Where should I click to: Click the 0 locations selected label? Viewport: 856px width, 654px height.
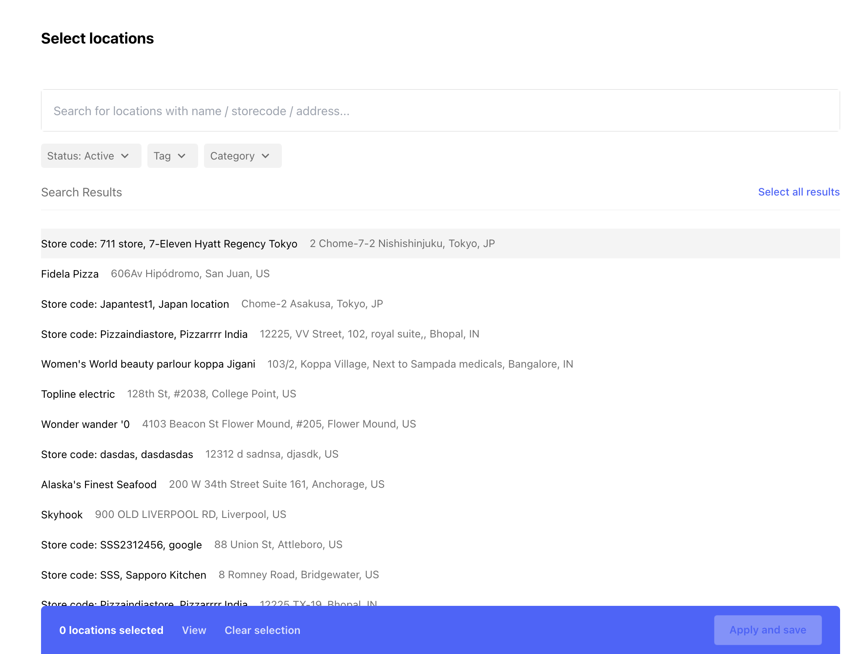coord(111,630)
